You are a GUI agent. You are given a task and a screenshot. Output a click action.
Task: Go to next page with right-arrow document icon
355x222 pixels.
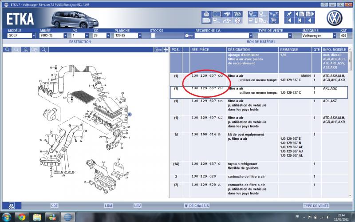coord(310,14)
